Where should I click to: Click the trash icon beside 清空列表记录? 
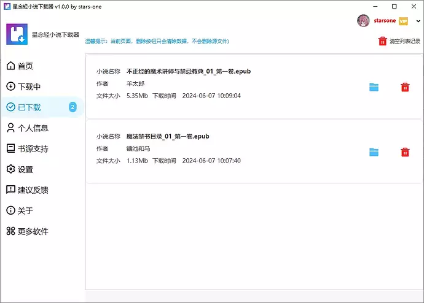tap(383, 41)
